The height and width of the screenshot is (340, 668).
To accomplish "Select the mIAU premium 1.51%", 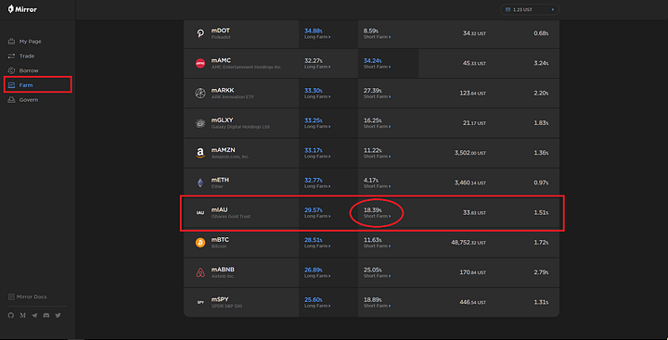I will [x=541, y=213].
